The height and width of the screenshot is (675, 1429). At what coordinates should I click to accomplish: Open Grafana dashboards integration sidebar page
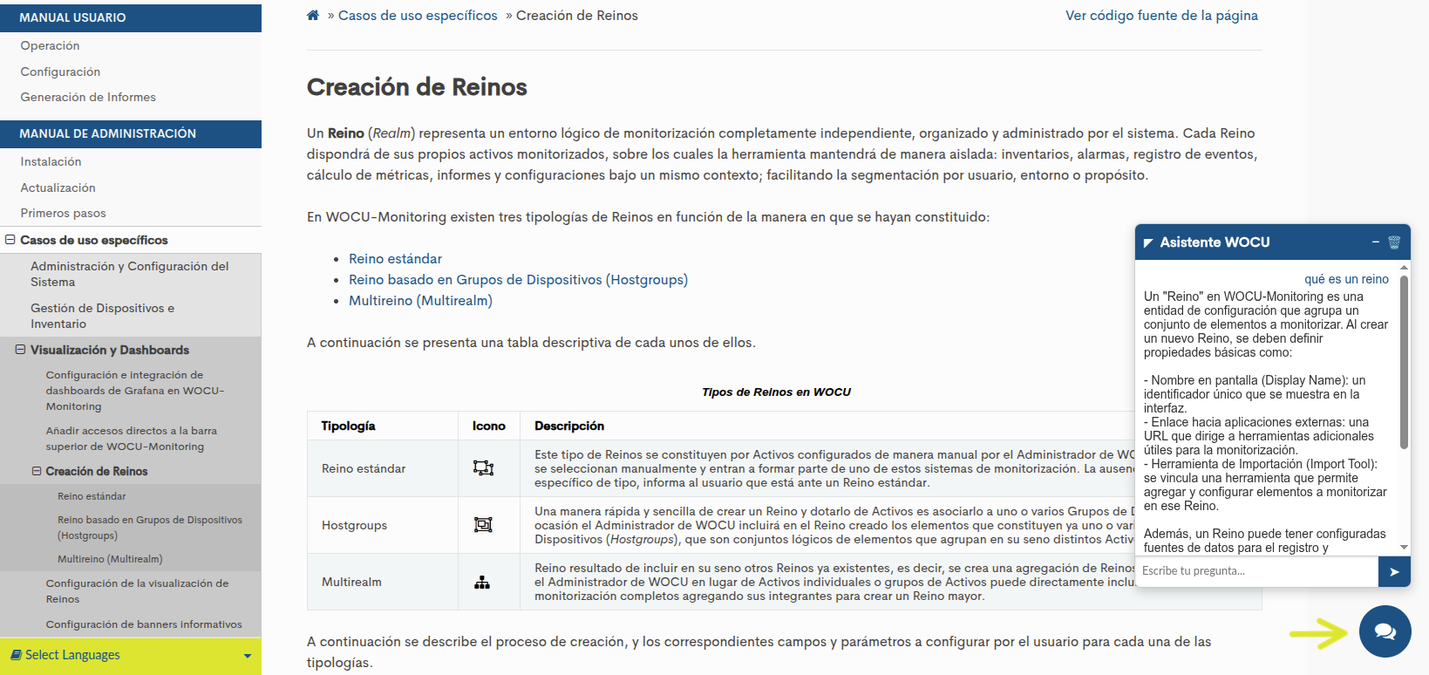[135, 391]
